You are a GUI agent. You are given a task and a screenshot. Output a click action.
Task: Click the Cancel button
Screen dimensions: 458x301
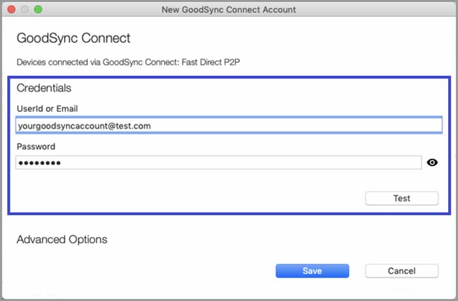click(x=401, y=271)
